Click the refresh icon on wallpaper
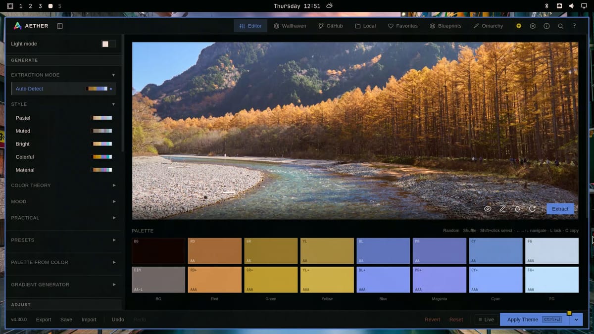 click(x=532, y=209)
